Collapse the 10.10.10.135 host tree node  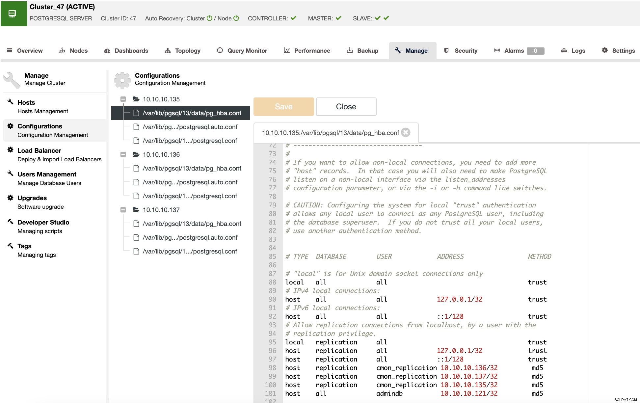[x=123, y=99]
